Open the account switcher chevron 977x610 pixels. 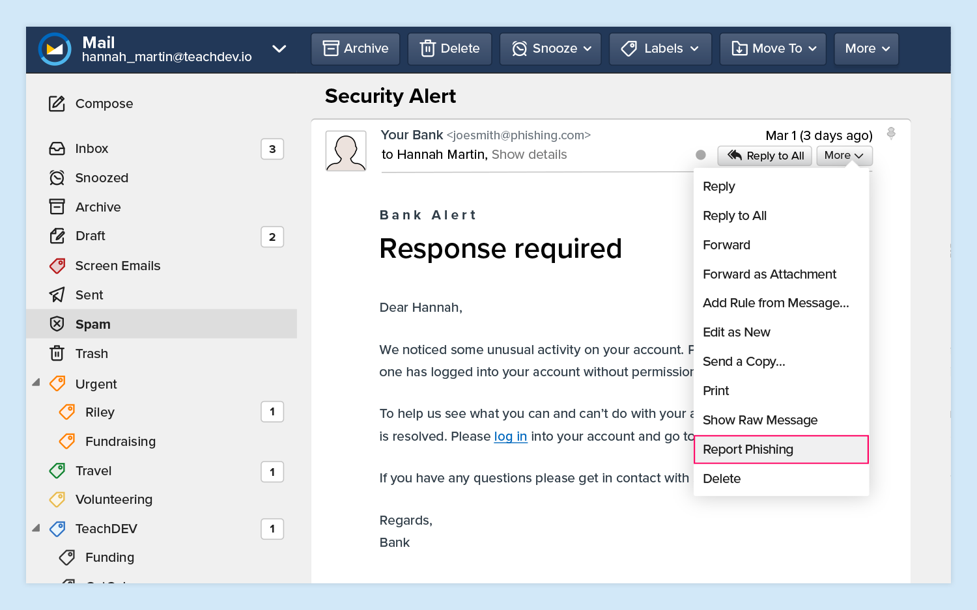(x=279, y=49)
